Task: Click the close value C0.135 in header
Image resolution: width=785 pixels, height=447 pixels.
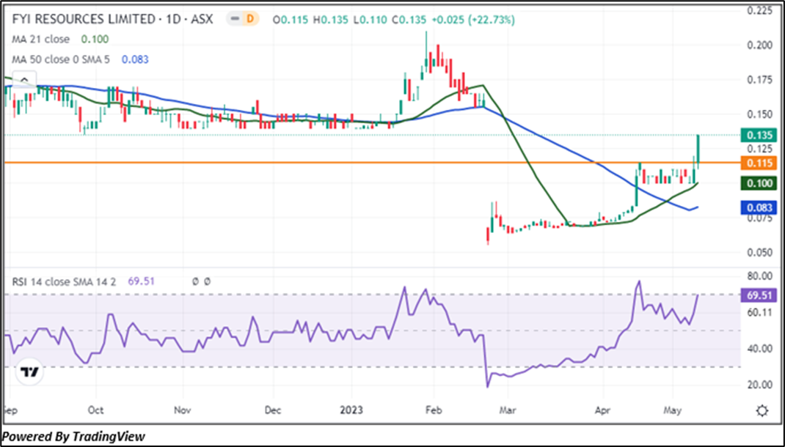Action: (409, 20)
